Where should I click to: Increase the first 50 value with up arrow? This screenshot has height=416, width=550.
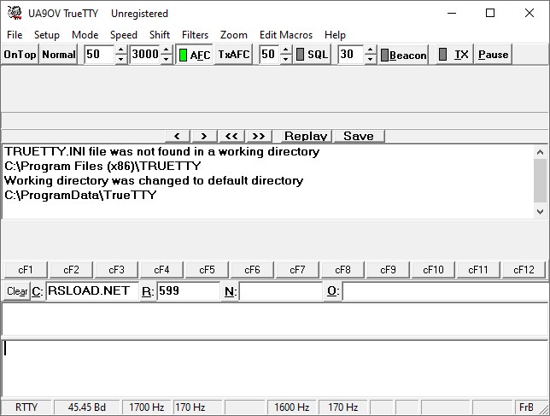[x=120, y=50]
